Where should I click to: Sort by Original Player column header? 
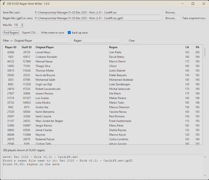click(71, 47)
